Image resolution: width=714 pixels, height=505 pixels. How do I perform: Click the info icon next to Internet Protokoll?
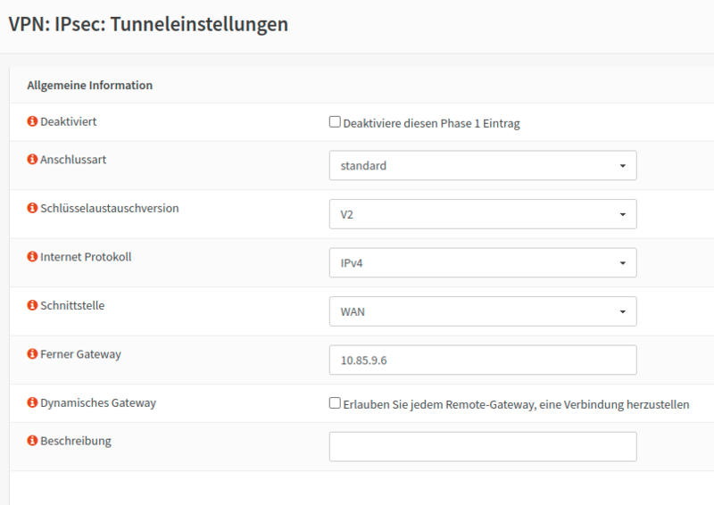[33, 257]
